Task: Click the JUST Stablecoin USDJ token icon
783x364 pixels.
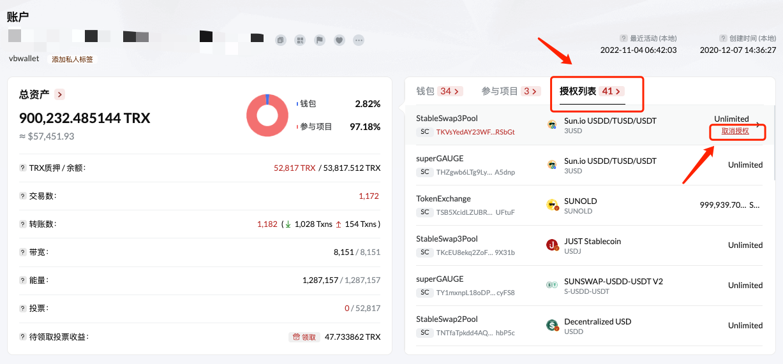Action: coord(552,245)
